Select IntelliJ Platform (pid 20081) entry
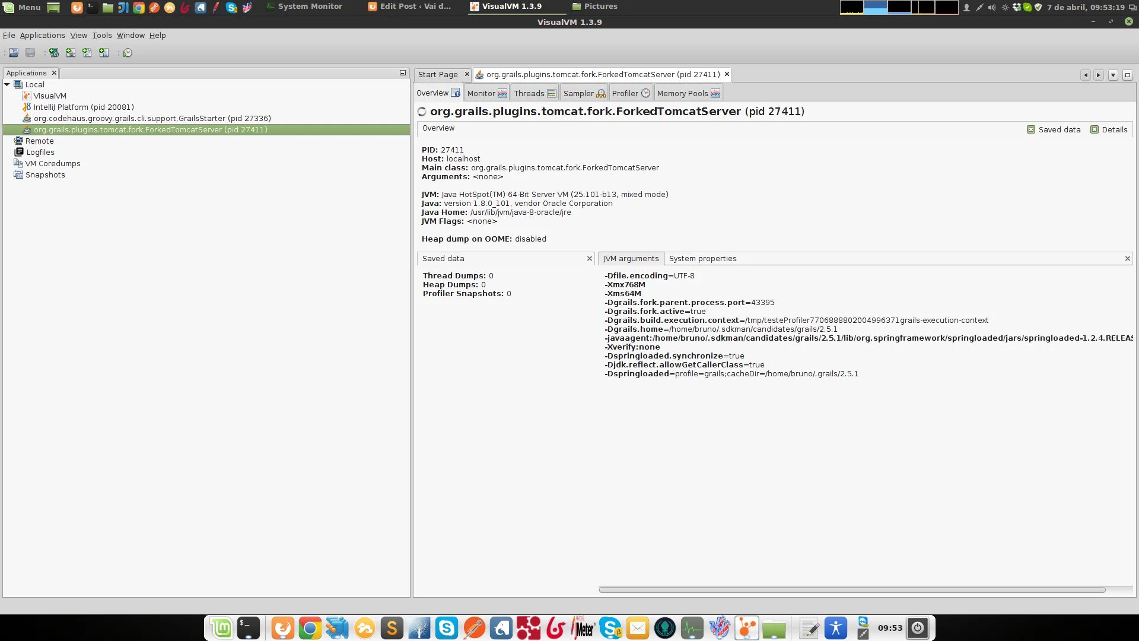Image resolution: width=1139 pixels, height=641 pixels. point(83,107)
